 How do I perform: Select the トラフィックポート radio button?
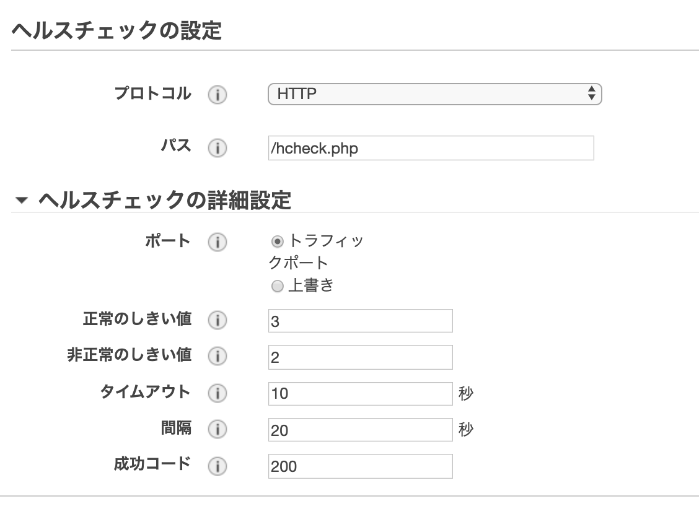277,242
